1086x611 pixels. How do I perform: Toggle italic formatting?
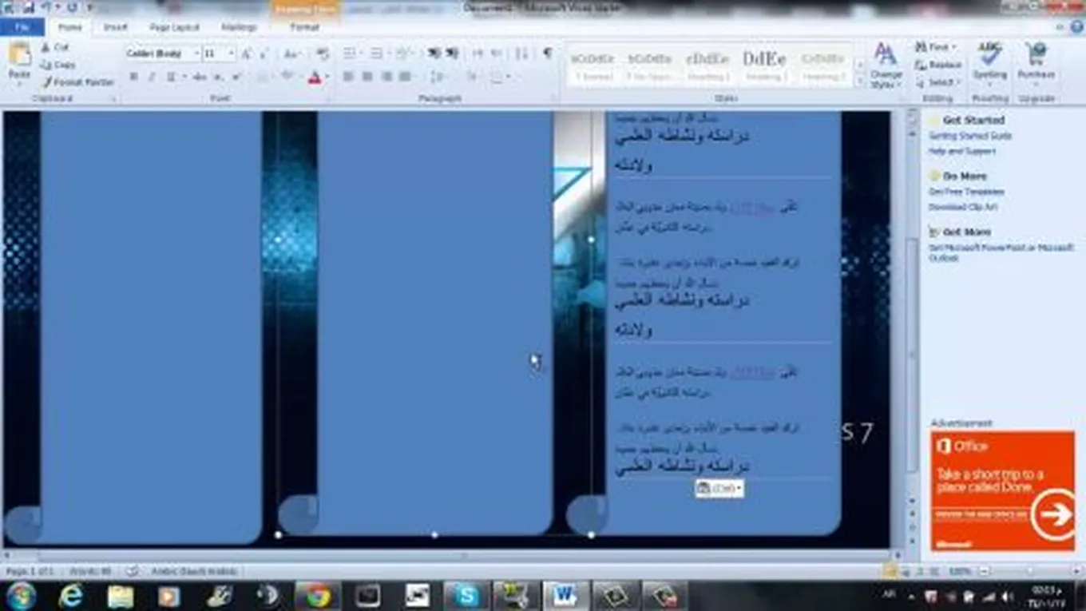coord(152,77)
